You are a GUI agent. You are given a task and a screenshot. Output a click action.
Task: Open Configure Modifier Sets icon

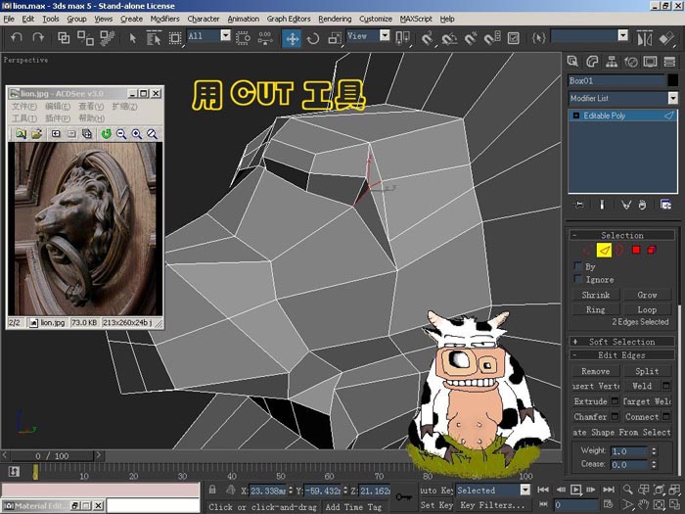665,205
